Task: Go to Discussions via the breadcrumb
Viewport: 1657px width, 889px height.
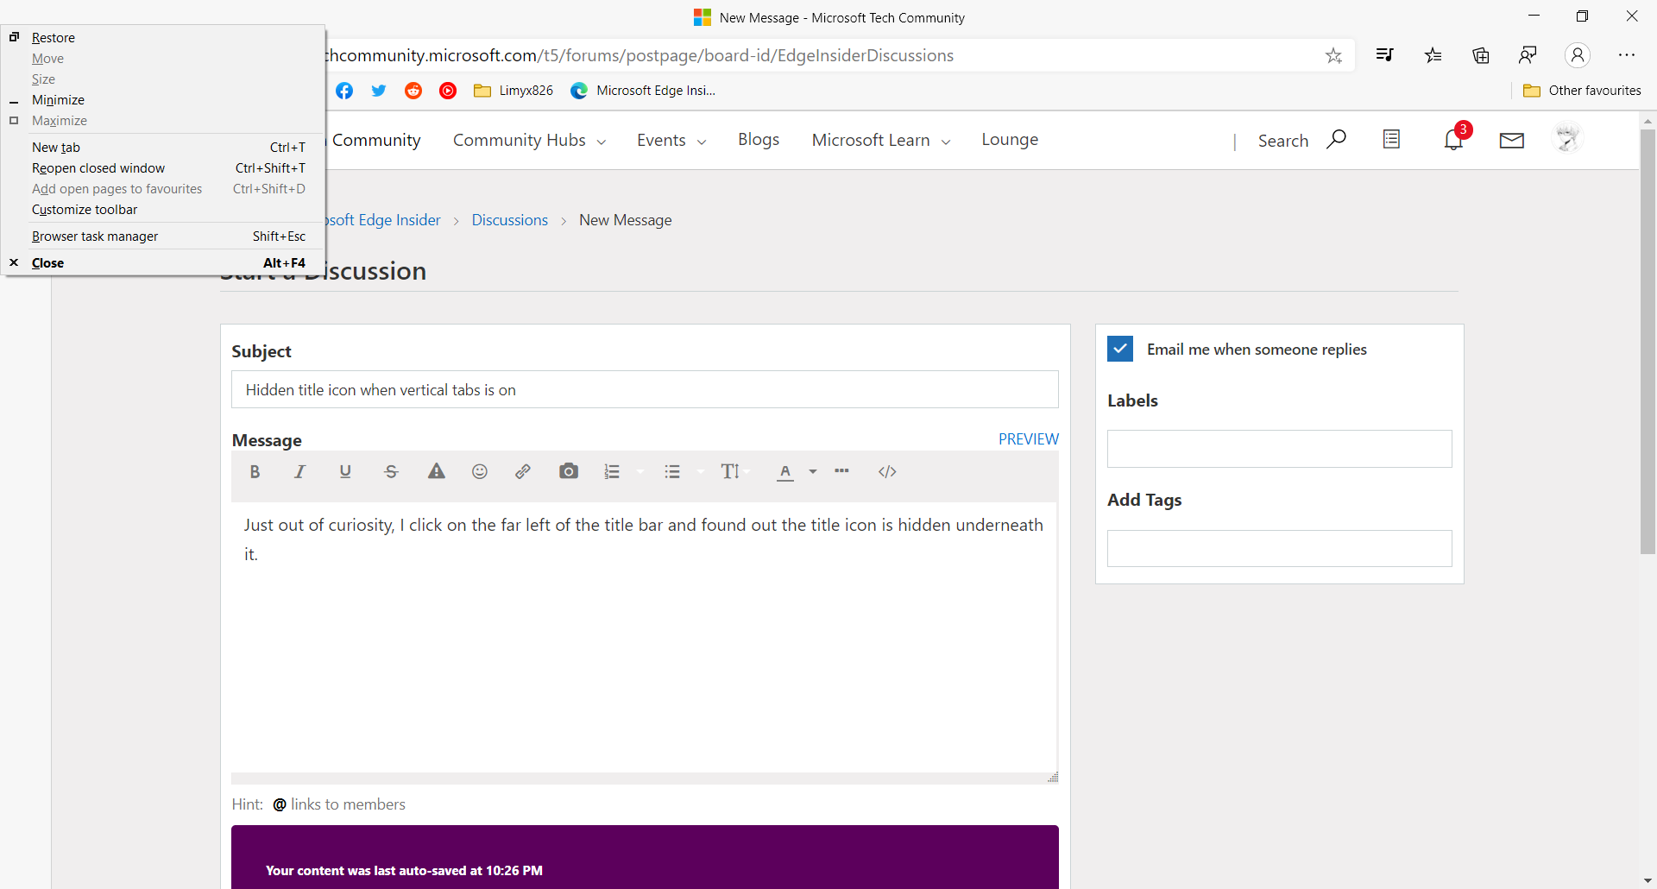Action: click(509, 220)
